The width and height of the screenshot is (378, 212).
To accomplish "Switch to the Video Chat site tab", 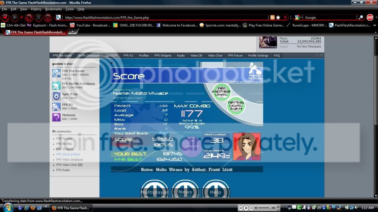I will [215, 56].
